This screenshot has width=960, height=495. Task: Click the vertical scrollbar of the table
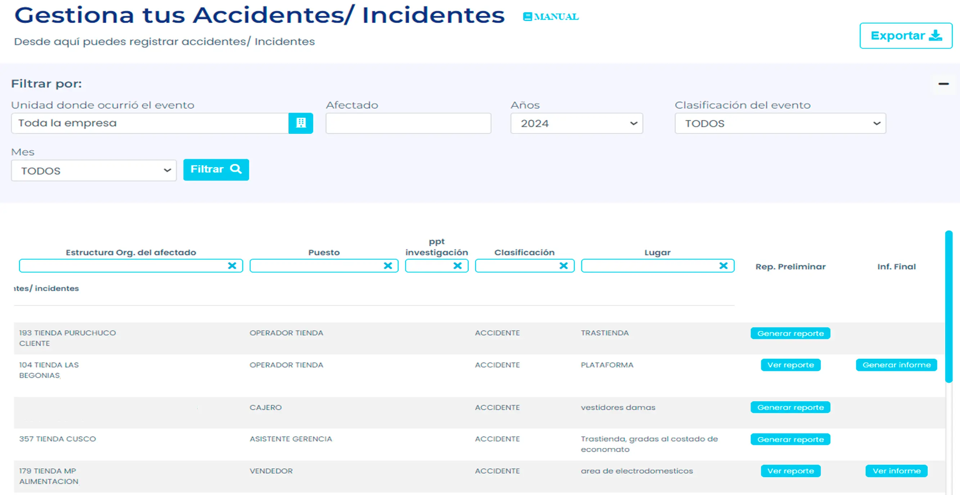(948, 307)
